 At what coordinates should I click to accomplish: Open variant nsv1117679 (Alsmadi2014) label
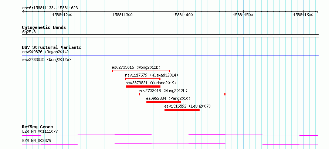152,75
